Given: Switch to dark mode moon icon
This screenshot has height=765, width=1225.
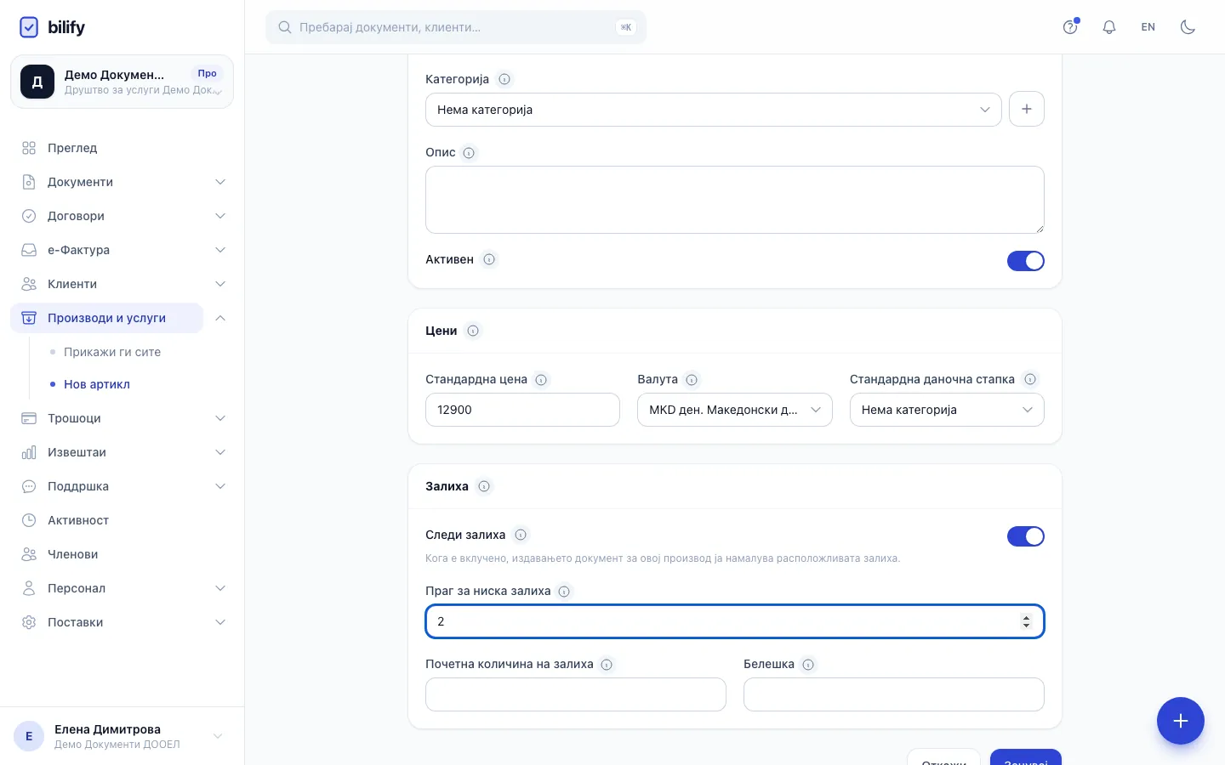Looking at the screenshot, I should coord(1188,27).
